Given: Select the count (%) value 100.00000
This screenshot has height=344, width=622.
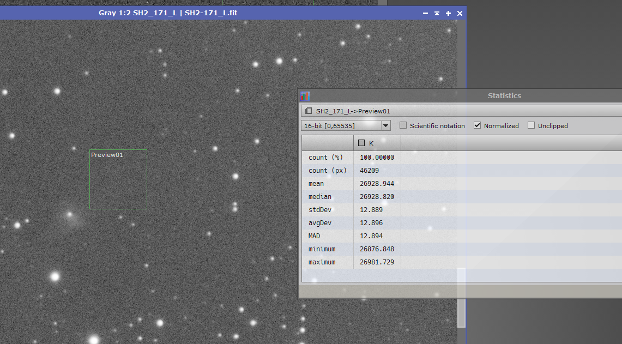Looking at the screenshot, I should pos(377,158).
